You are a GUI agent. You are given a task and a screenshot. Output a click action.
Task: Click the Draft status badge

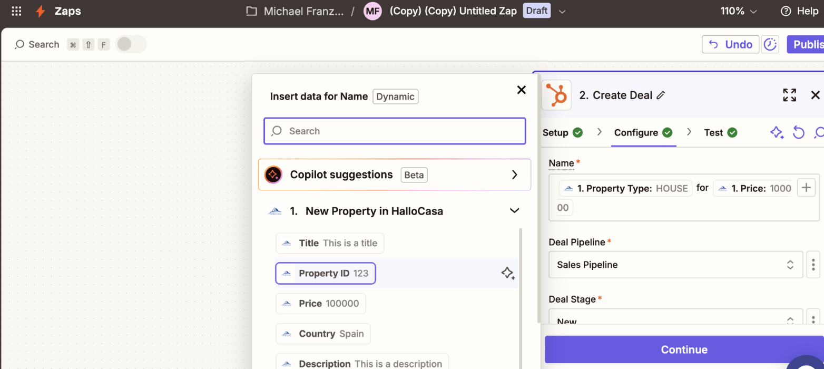(x=536, y=11)
